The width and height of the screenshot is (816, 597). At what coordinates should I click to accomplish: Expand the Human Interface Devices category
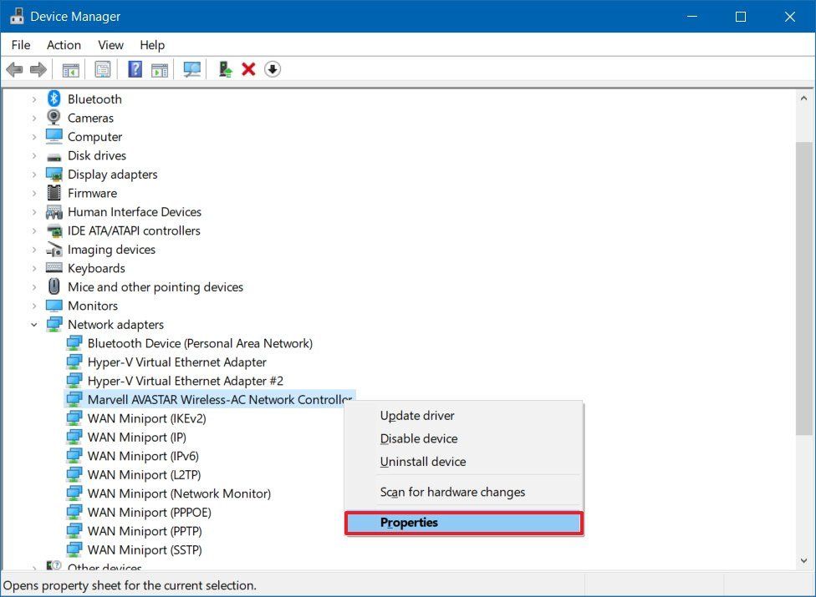[x=33, y=211]
